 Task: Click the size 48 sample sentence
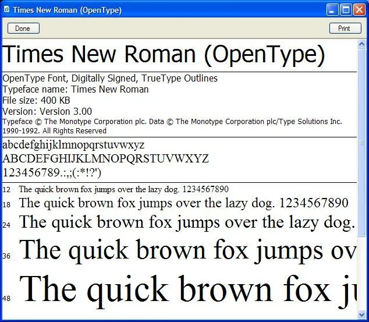(188, 292)
